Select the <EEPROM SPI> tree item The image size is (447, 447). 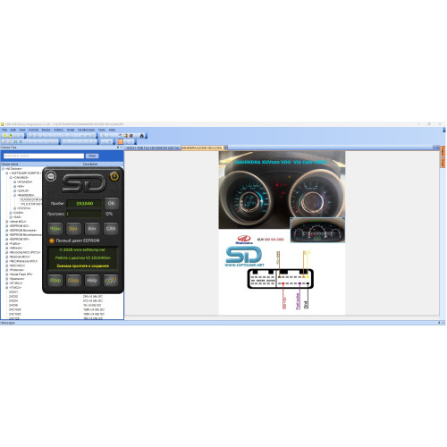click(20, 239)
